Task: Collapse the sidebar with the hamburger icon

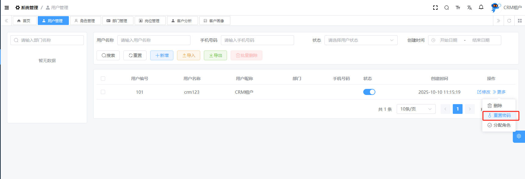Action: (x=7, y=8)
